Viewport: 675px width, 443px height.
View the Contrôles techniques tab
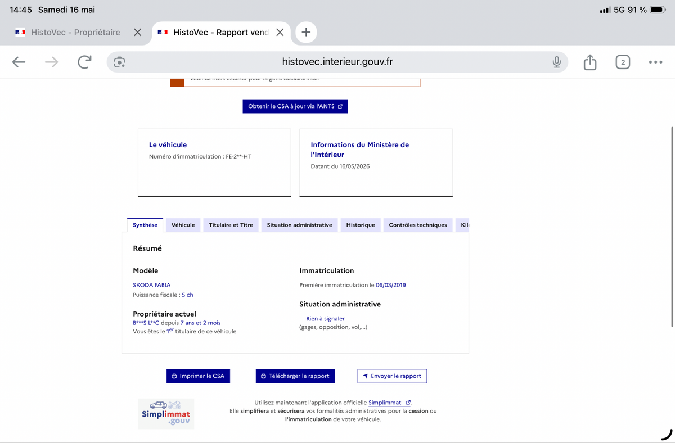click(x=418, y=225)
